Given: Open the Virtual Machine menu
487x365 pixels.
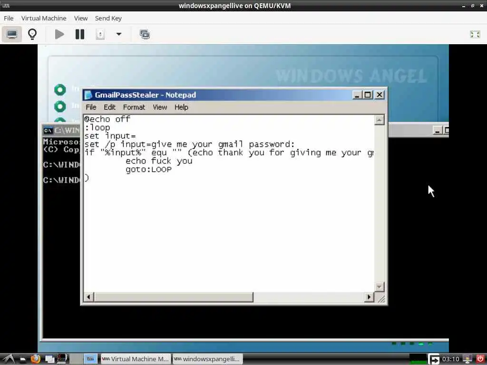Looking at the screenshot, I should click(x=44, y=19).
